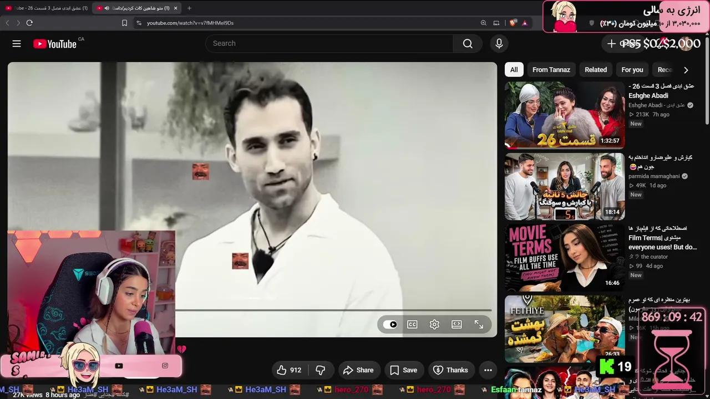Open the 16:46 Movie Terms thumbnail
The width and height of the screenshot is (710, 399).
565,258
